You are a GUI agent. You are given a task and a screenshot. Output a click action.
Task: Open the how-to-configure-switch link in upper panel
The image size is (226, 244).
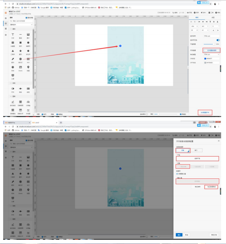pos(205,112)
